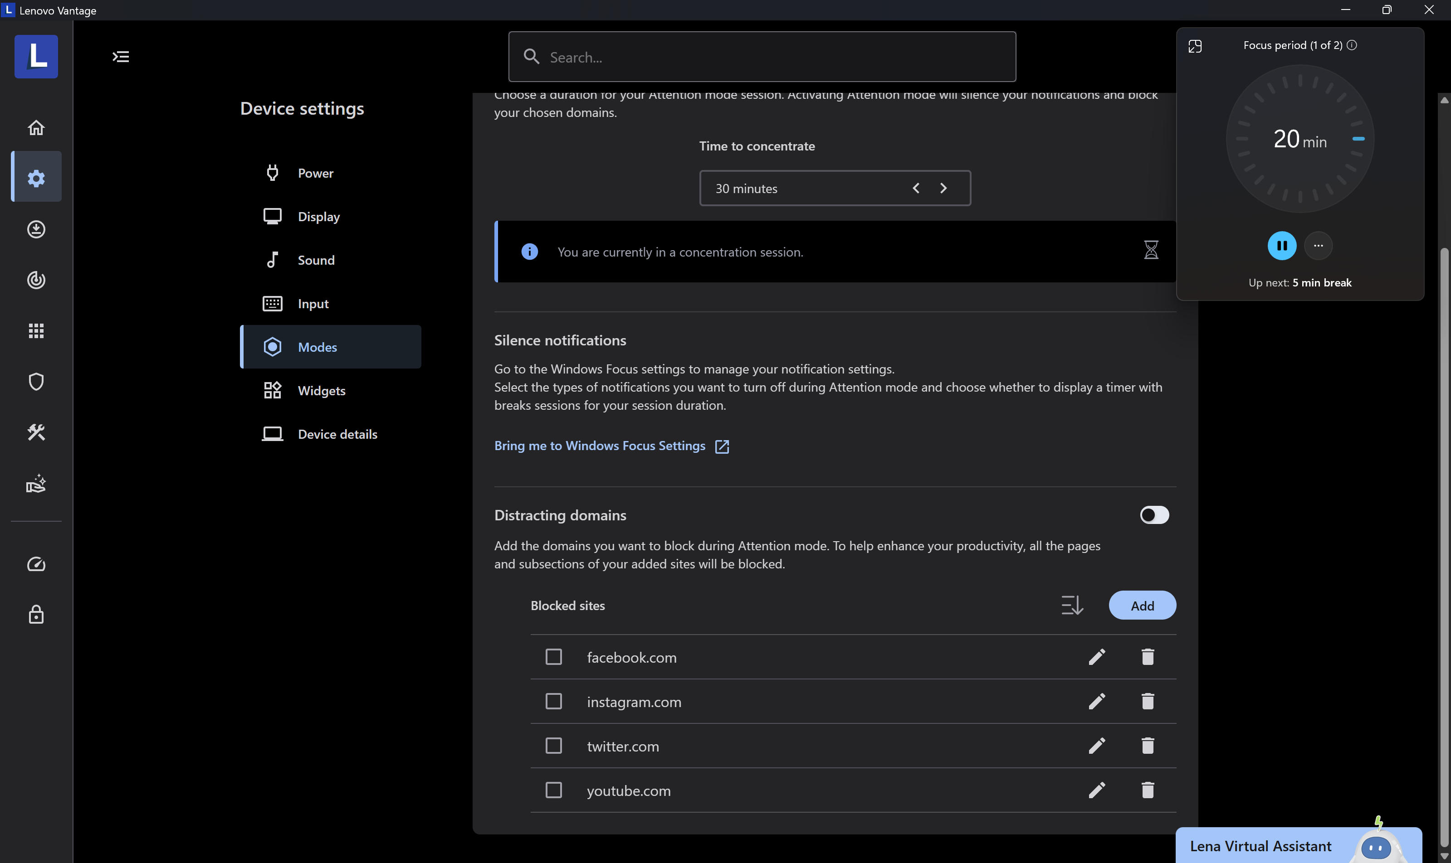Toggle the Distracting domains switch
Viewport: 1451px width, 863px height.
pos(1154,515)
